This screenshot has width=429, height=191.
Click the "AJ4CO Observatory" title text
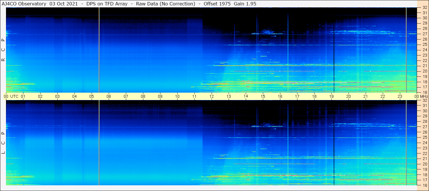[24, 4]
